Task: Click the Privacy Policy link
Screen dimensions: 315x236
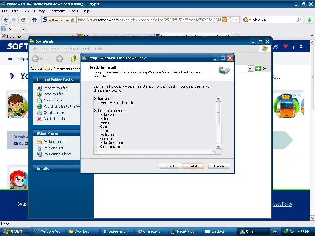Action: pyautogui.click(x=282, y=204)
